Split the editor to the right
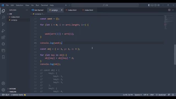Screen dimensions: 176x99 point(169,10)
